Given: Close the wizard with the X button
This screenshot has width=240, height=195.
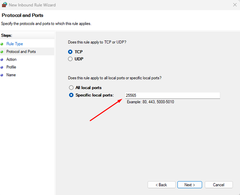Looking at the screenshot, I should point(235,5).
